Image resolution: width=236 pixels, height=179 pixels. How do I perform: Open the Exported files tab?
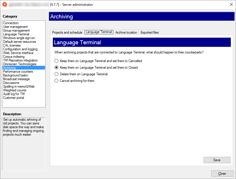[x=149, y=32]
